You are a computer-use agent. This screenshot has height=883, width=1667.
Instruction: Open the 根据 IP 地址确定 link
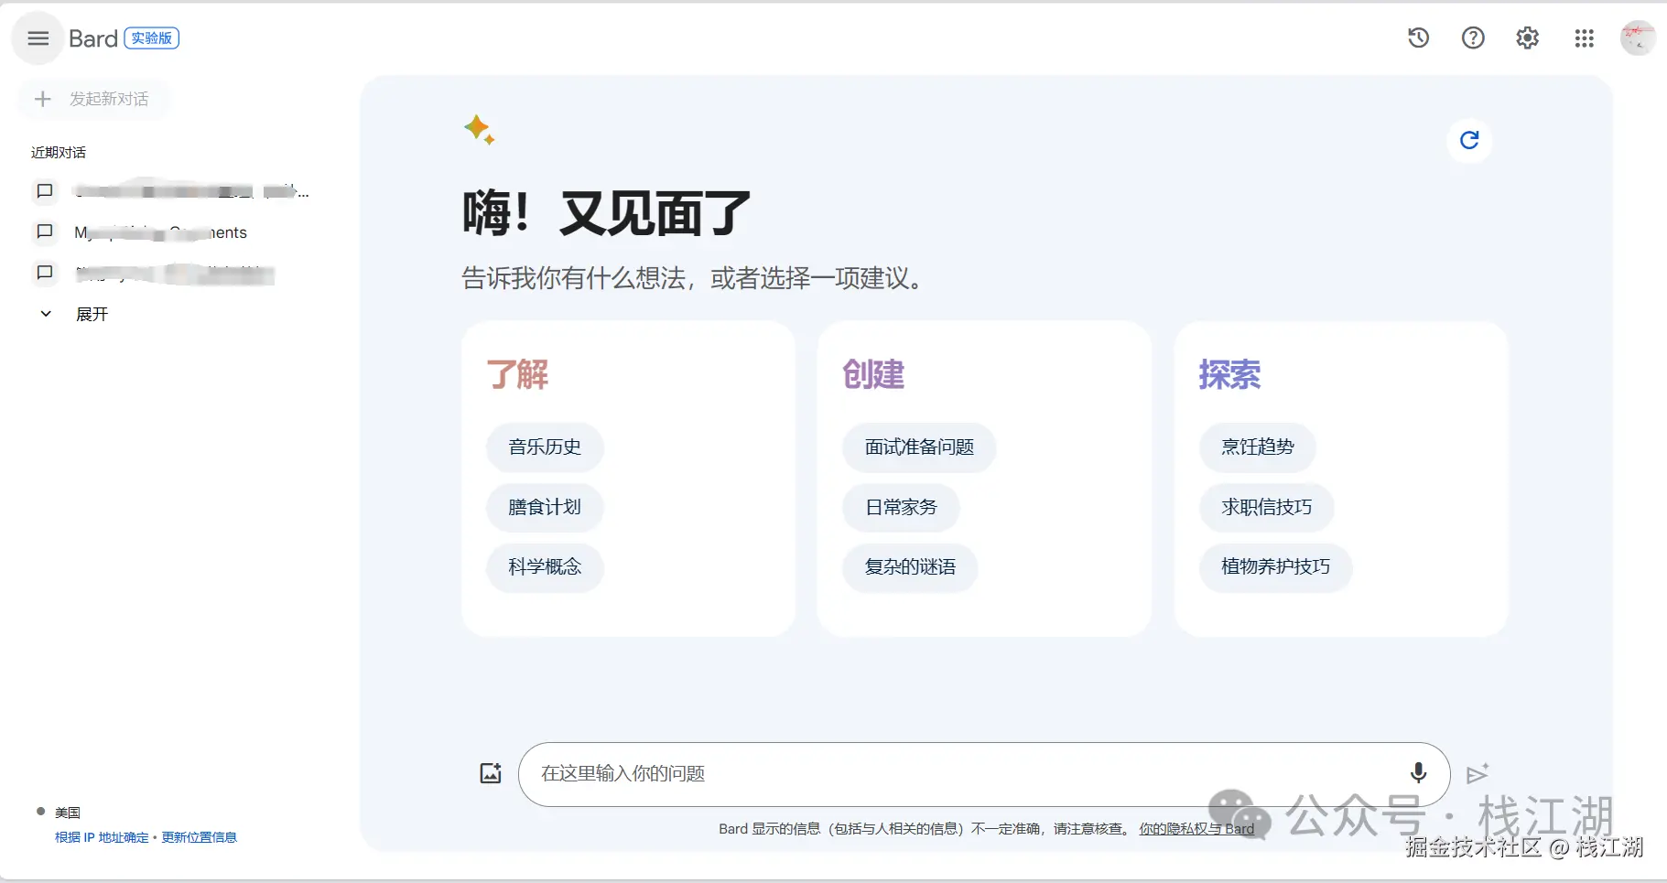[102, 837]
